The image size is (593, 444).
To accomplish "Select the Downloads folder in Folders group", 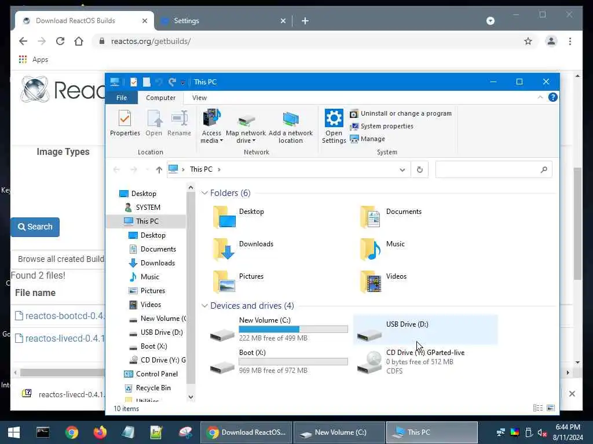I will pyautogui.click(x=243, y=249).
